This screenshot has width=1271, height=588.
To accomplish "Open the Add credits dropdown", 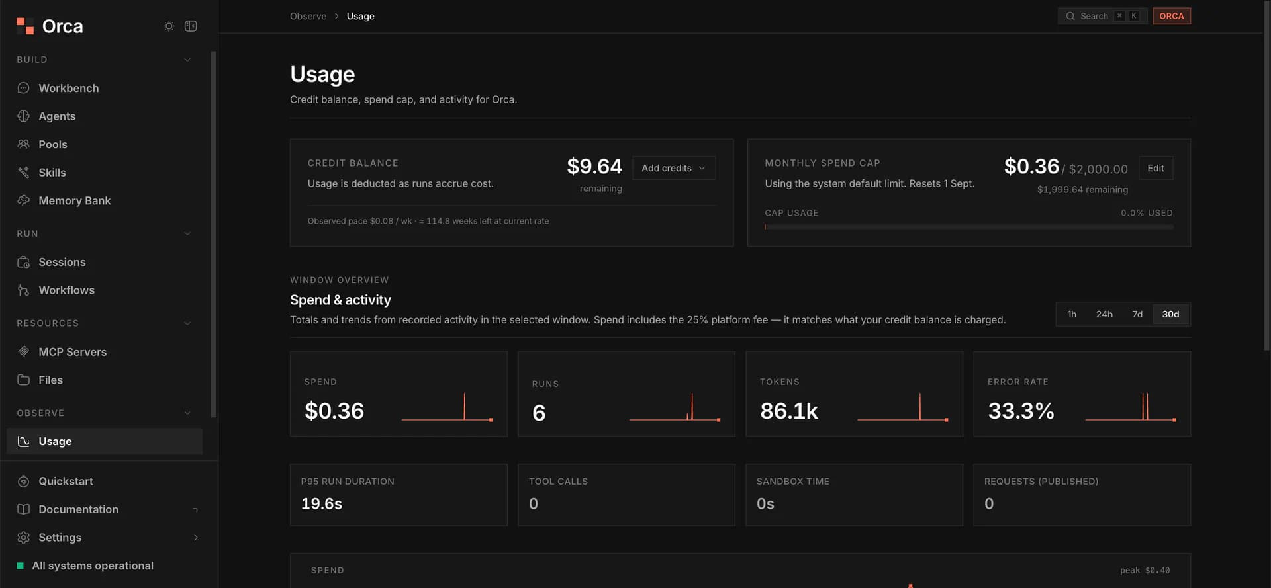I will click(674, 168).
